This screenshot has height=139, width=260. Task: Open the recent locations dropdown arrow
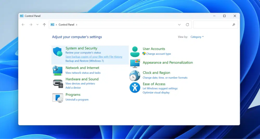37,25
